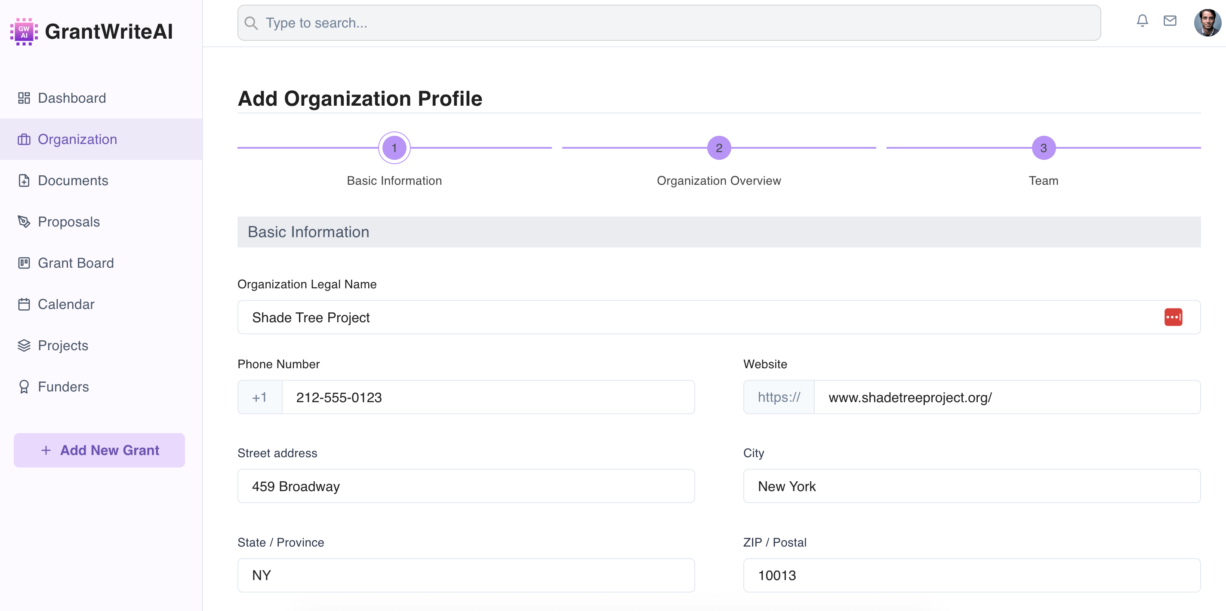Screen dimensions: 1226x611
Task: Click the red password manager icon
Action: pyautogui.click(x=1173, y=317)
